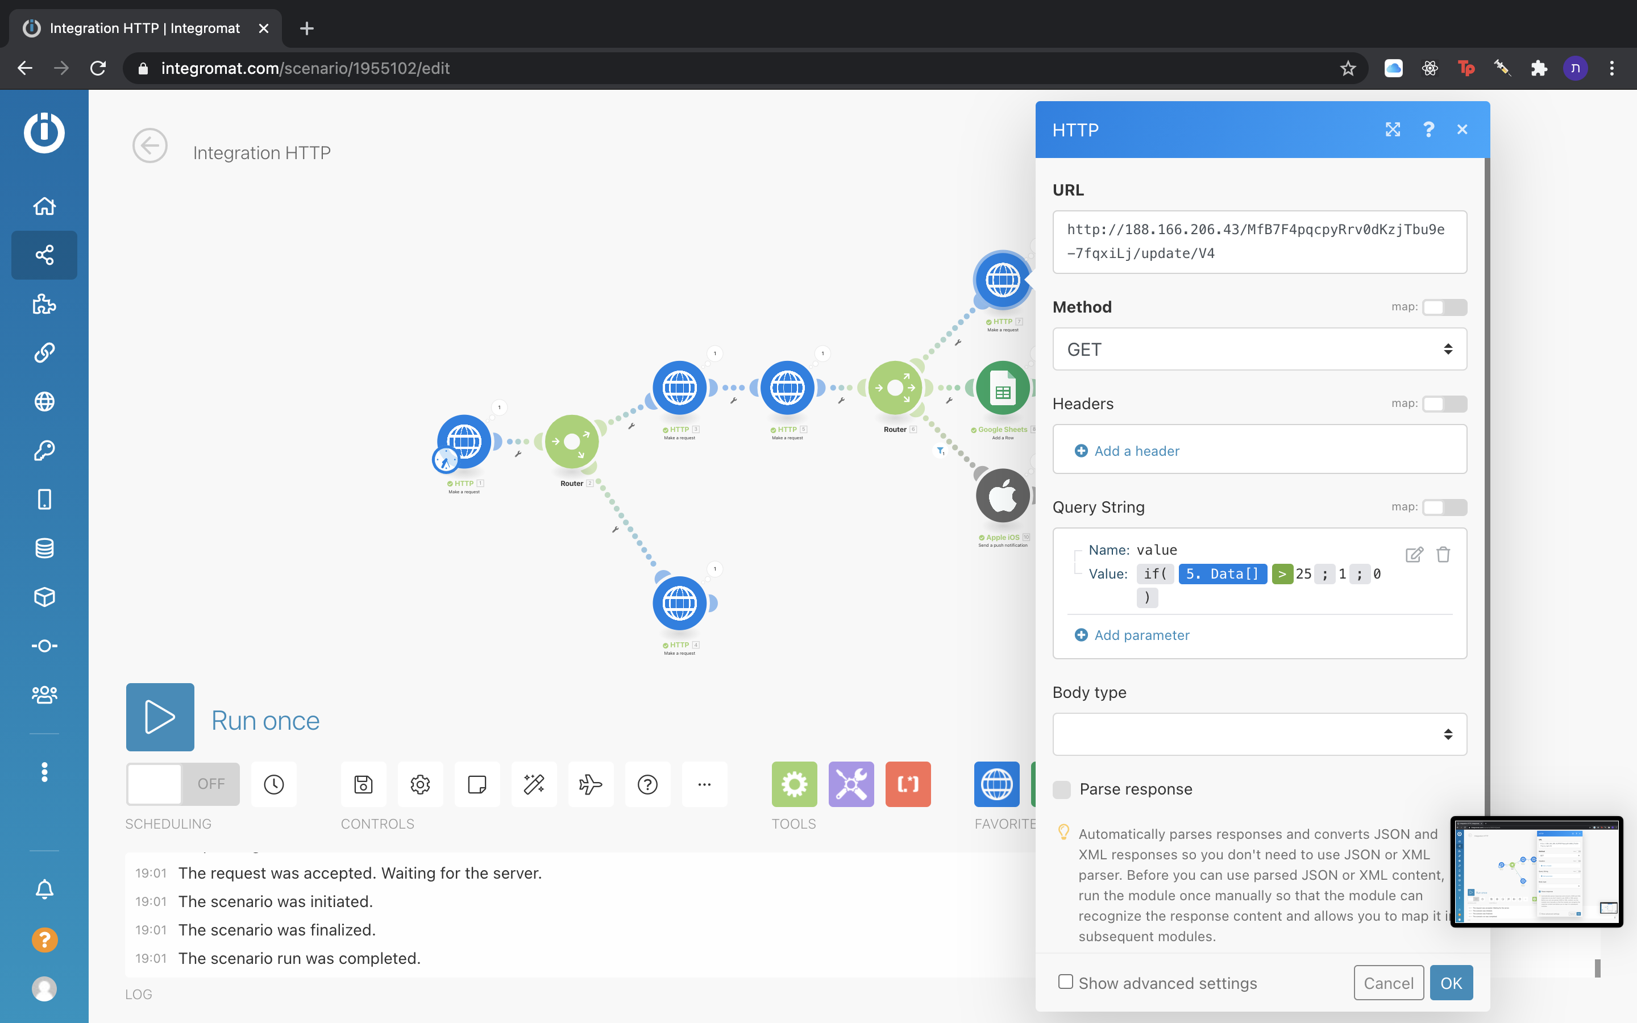Select the Google Sheets module node
This screenshot has width=1637, height=1023.
[x=1003, y=388]
